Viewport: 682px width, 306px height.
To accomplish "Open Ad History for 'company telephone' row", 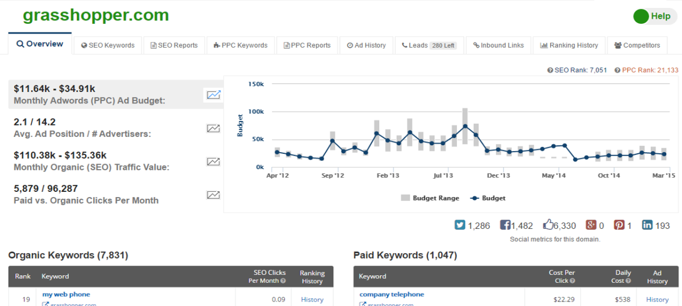I will pyautogui.click(x=657, y=299).
